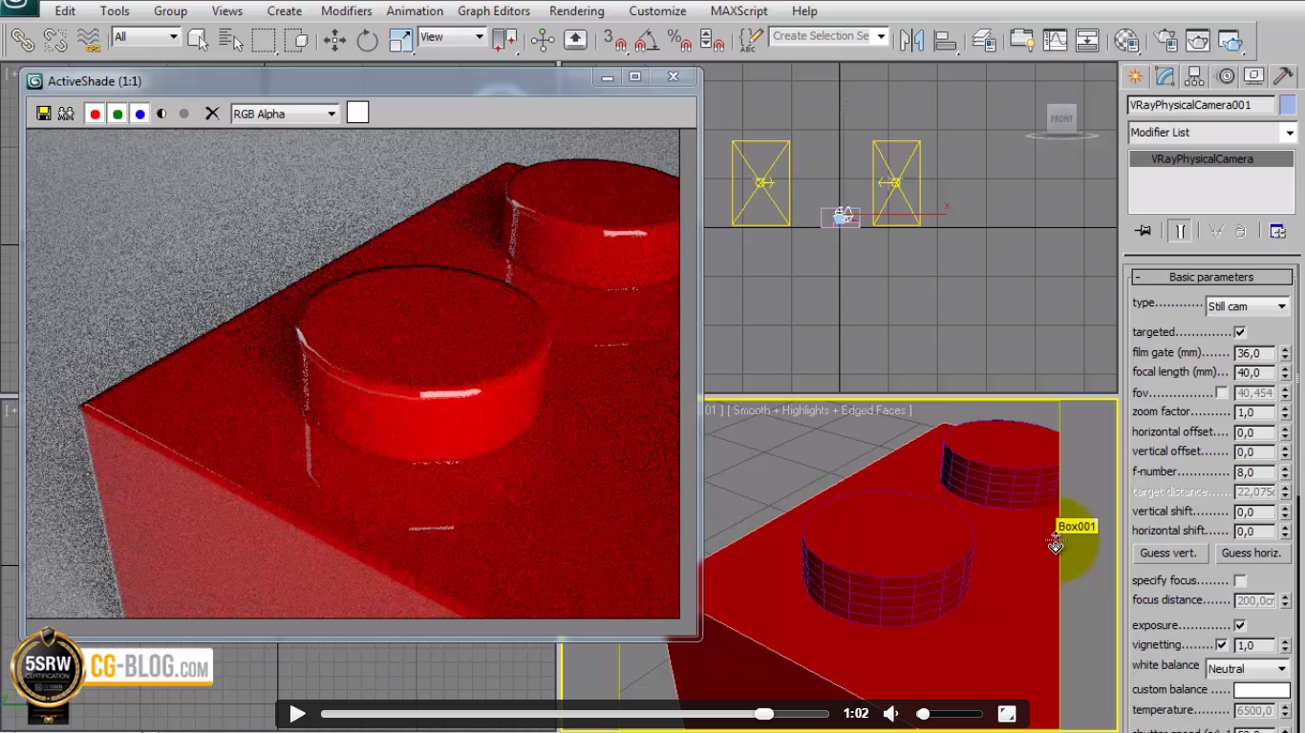1305x733 pixels.
Task: Open the Curve Editor icon
Action: 1055,39
